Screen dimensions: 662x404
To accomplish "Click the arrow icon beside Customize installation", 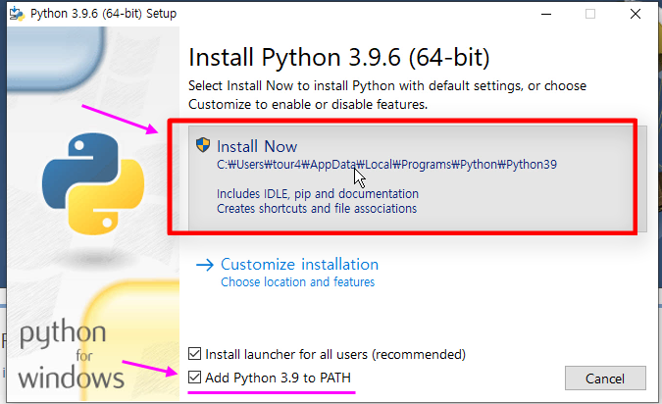I will click(x=205, y=265).
